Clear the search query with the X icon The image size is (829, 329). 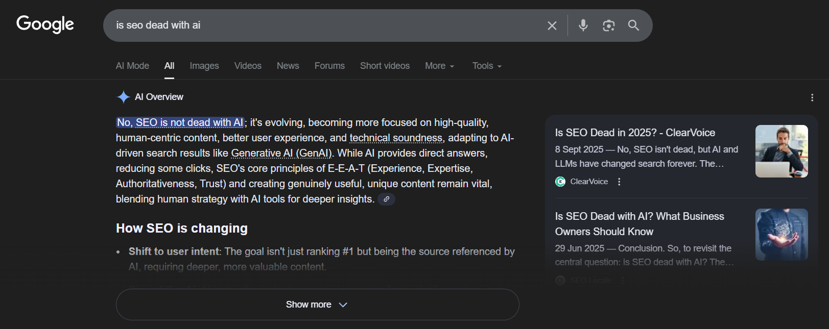click(x=552, y=26)
